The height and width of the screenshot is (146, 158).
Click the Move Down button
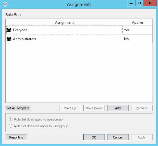point(94,108)
